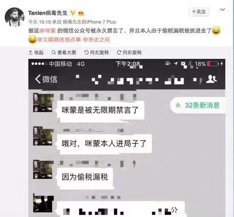Open the @咪蒙 mention link
234x217 pixels.
click(x=47, y=30)
